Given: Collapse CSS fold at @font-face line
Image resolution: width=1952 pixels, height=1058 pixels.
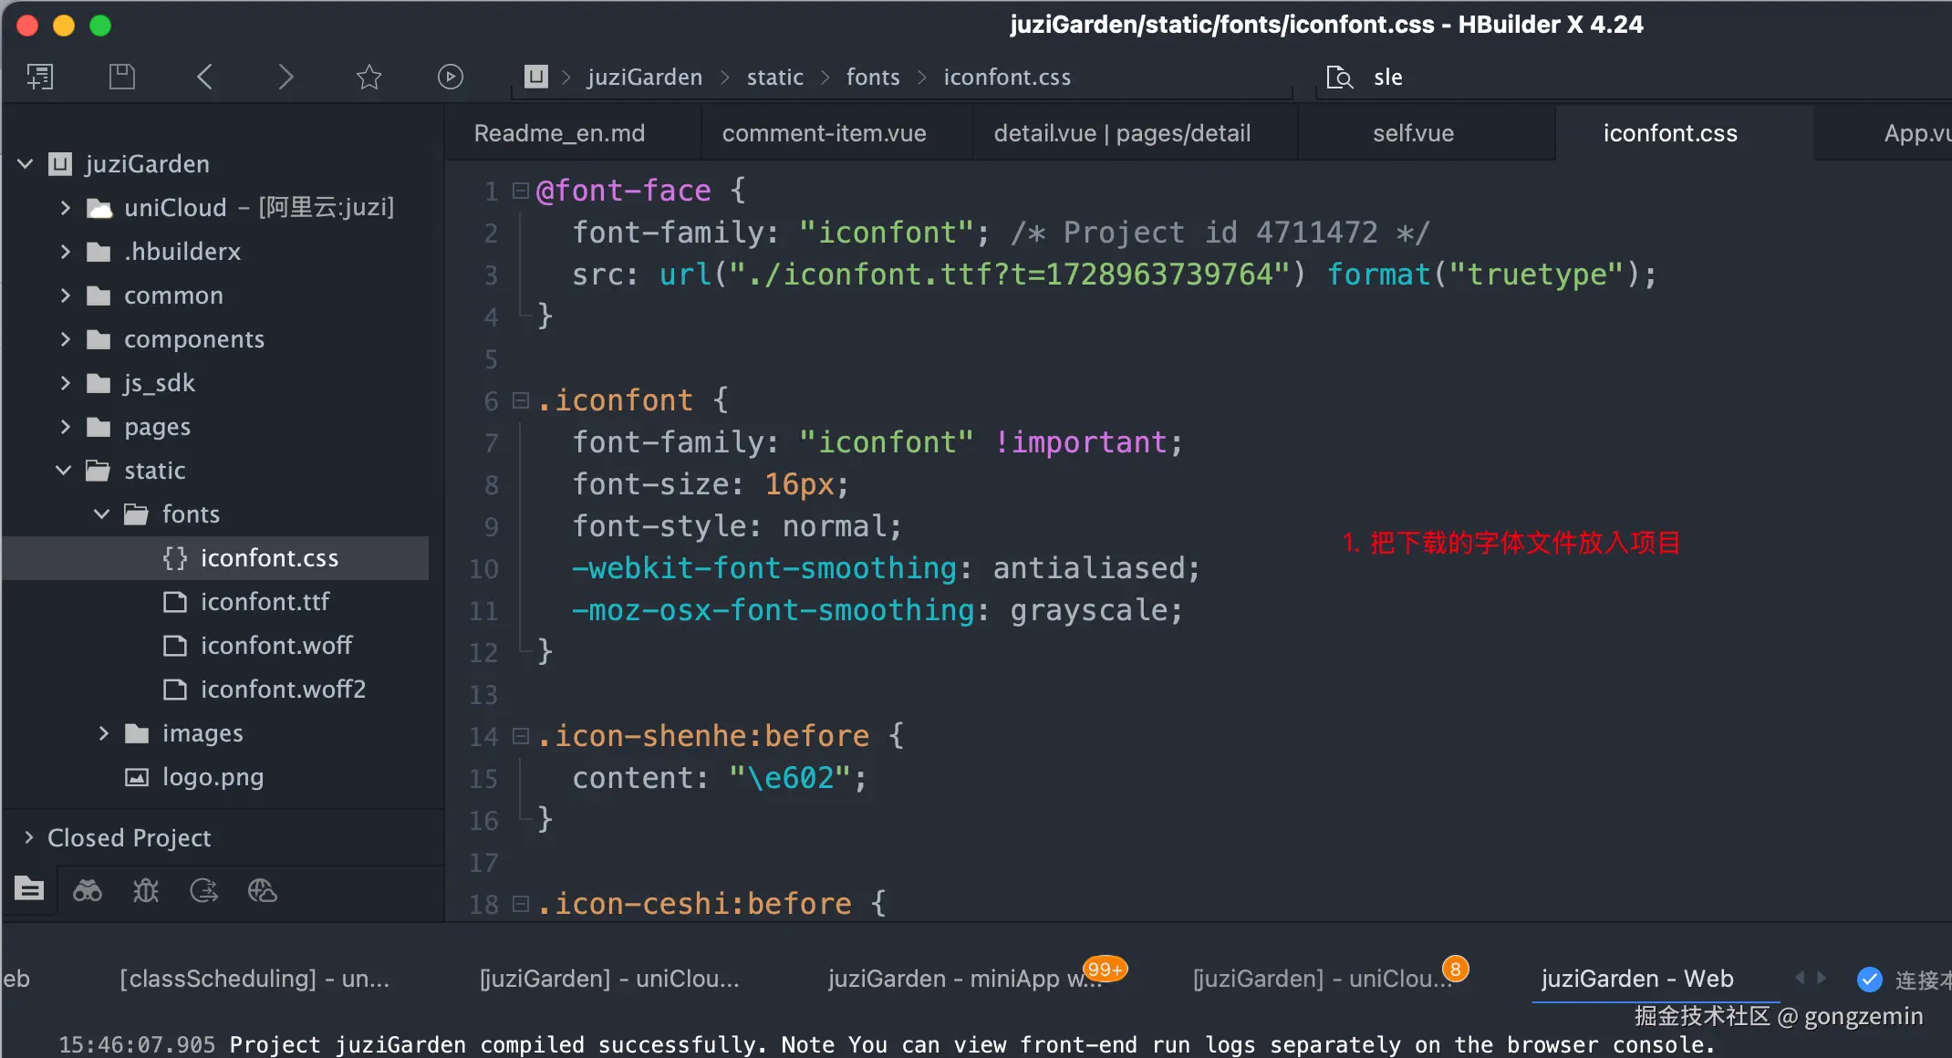Looking at the screenshot, I should click(x=521, y=191).
